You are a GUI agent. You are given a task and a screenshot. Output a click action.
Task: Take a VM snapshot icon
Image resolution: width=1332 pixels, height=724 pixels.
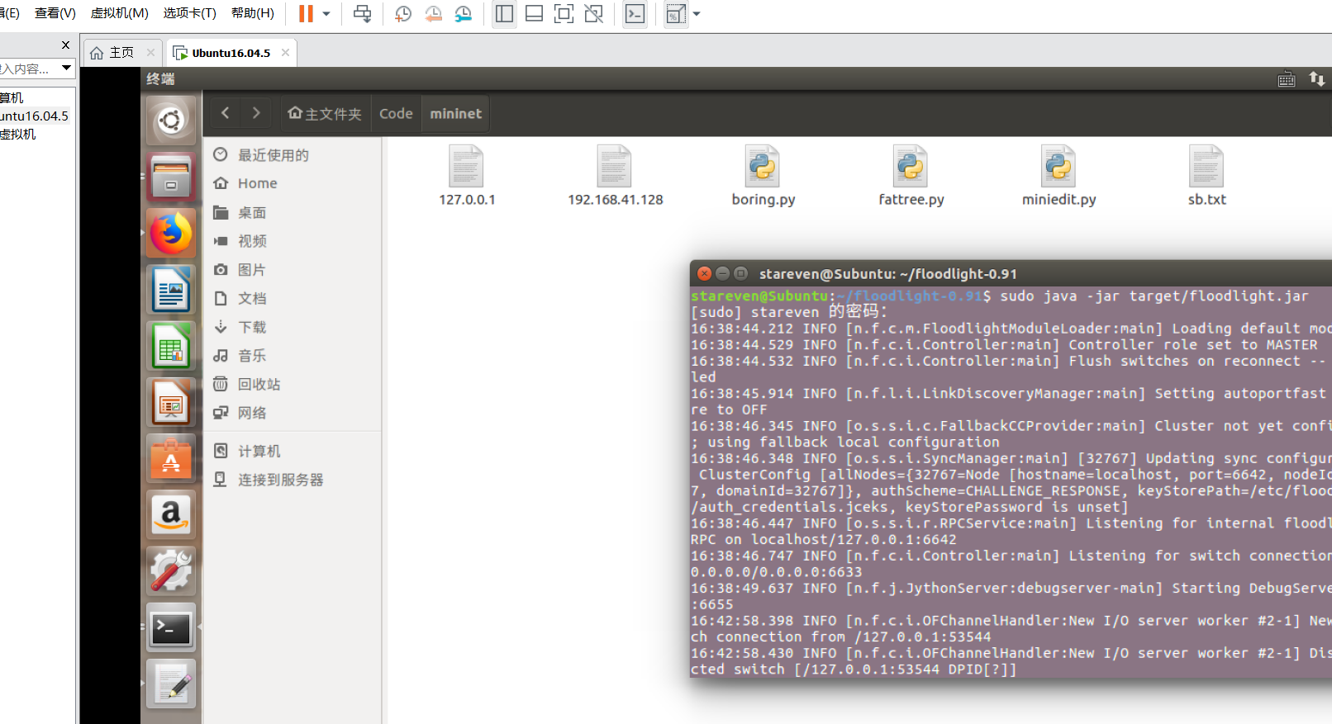403,14
